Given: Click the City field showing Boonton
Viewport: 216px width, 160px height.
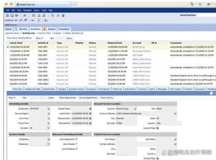Looking at the screenshot, I should tap(126, 118).
